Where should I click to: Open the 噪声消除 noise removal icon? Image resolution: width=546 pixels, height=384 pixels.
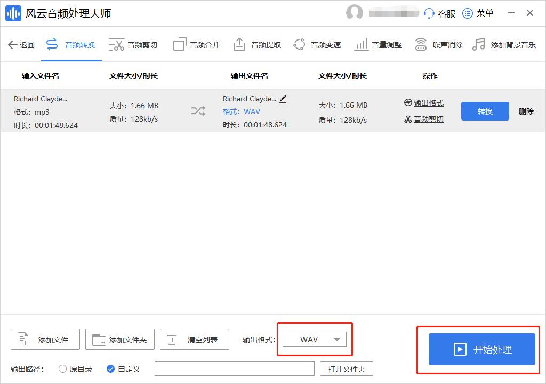[x=421, y=44]
